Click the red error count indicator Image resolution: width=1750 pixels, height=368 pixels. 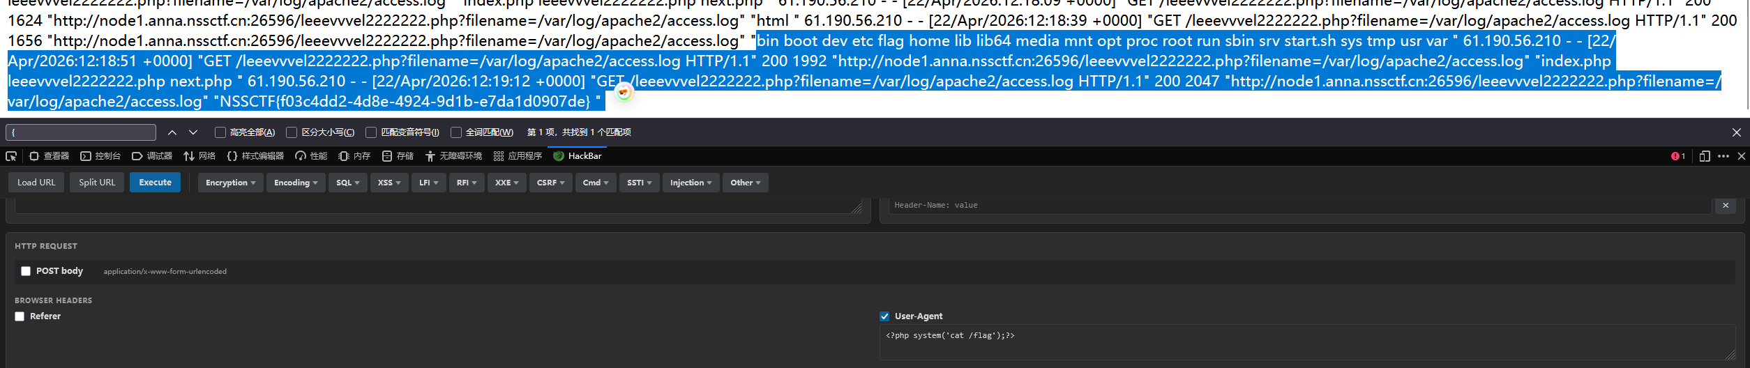(1677, 156)
